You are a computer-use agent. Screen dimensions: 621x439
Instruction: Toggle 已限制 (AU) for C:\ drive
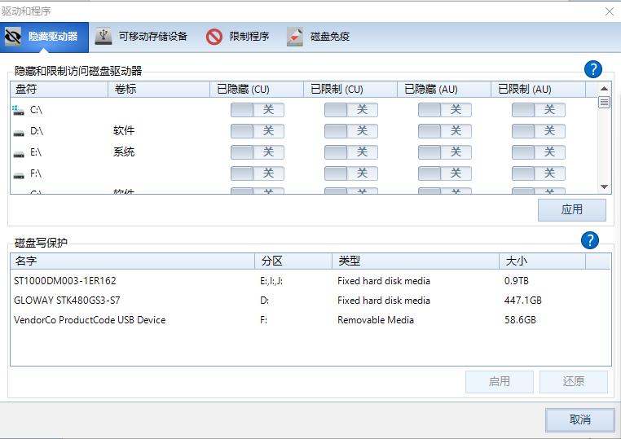pos(539,110)
